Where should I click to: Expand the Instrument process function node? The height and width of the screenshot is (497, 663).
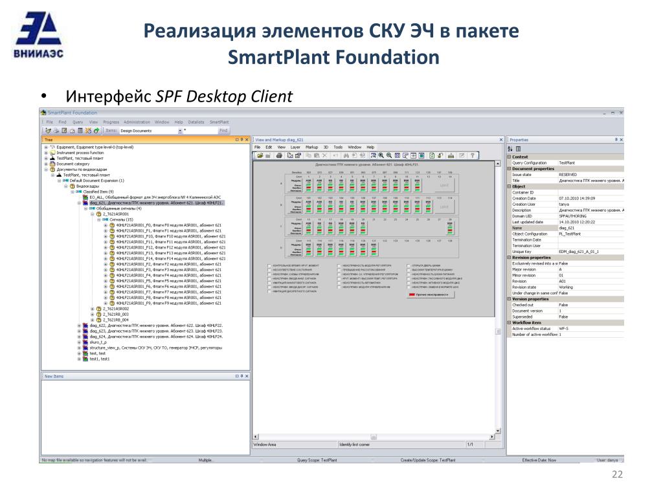46,153
